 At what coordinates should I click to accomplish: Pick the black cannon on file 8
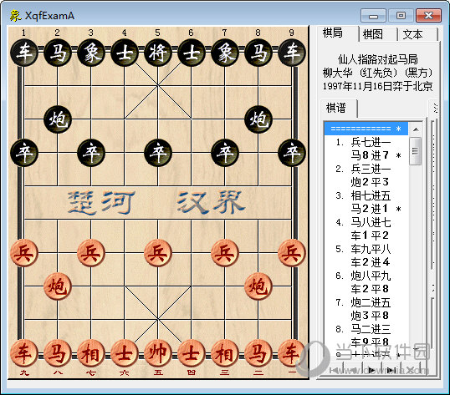pos(258,119)
